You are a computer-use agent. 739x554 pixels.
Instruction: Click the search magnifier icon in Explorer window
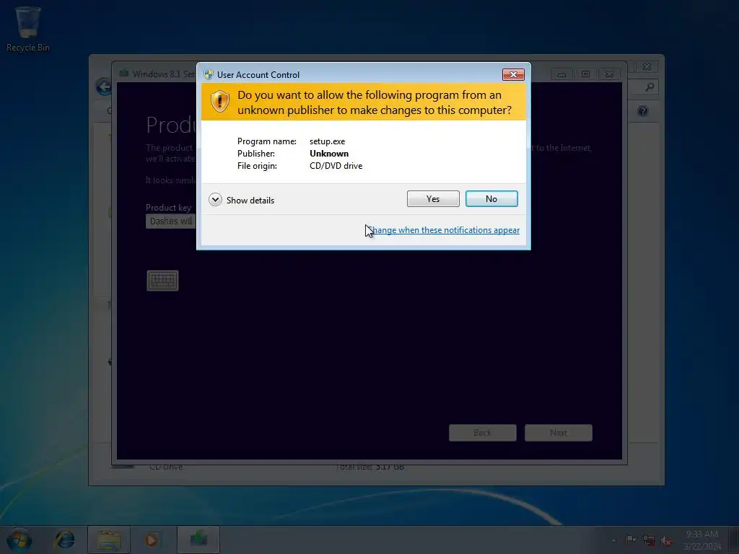[x=650, y=87]
